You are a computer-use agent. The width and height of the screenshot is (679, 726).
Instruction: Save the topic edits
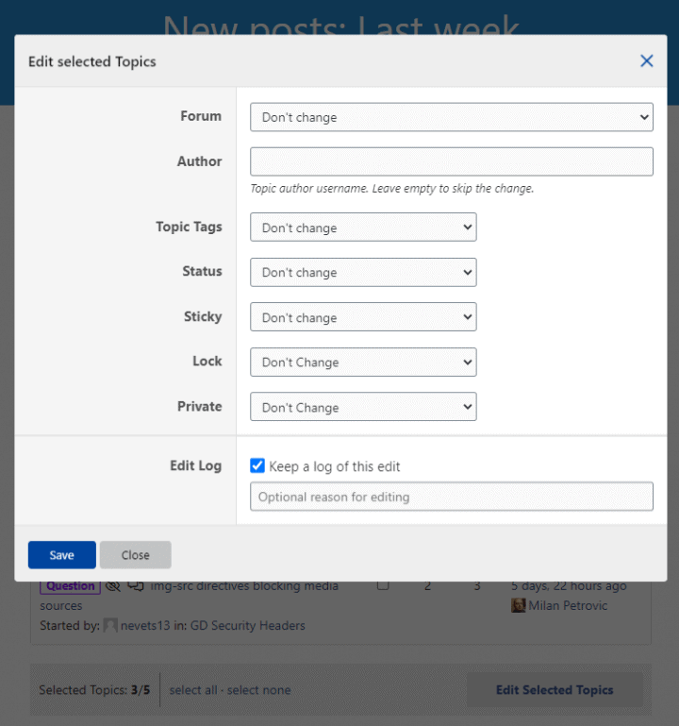point(62,555)
